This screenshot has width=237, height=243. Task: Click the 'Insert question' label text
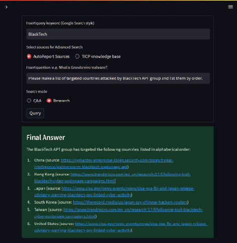click(x=67, y=68)
